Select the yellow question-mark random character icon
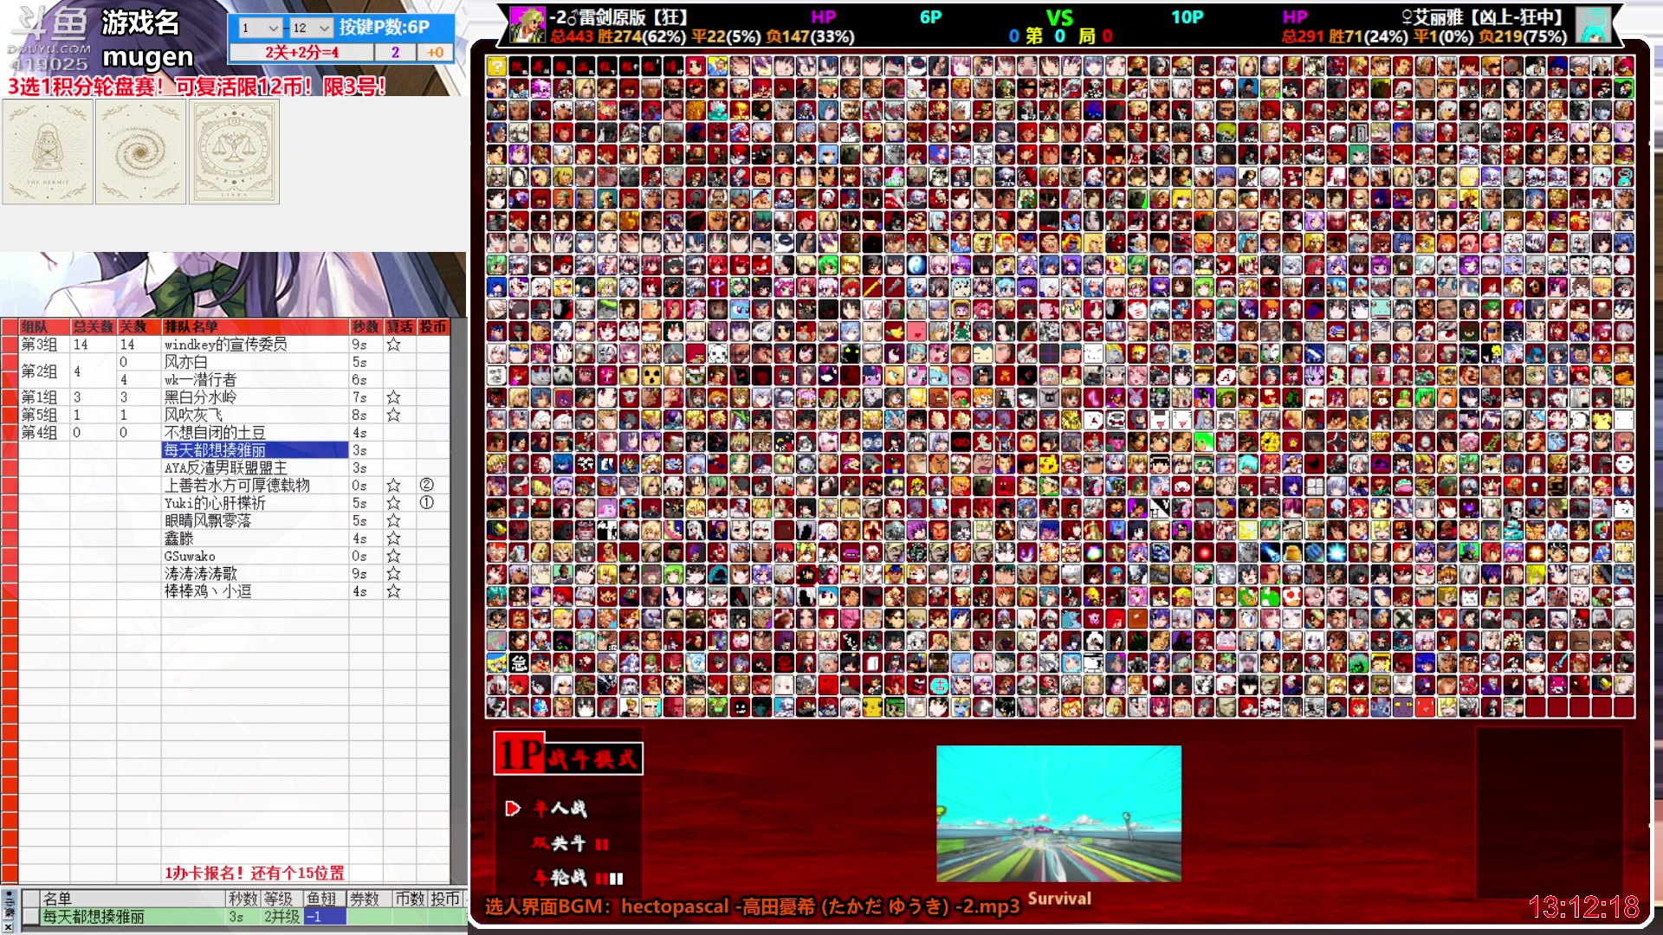The width and height of the screenshot is (1663, 935). pyautogui.click(x=496, y=66)
